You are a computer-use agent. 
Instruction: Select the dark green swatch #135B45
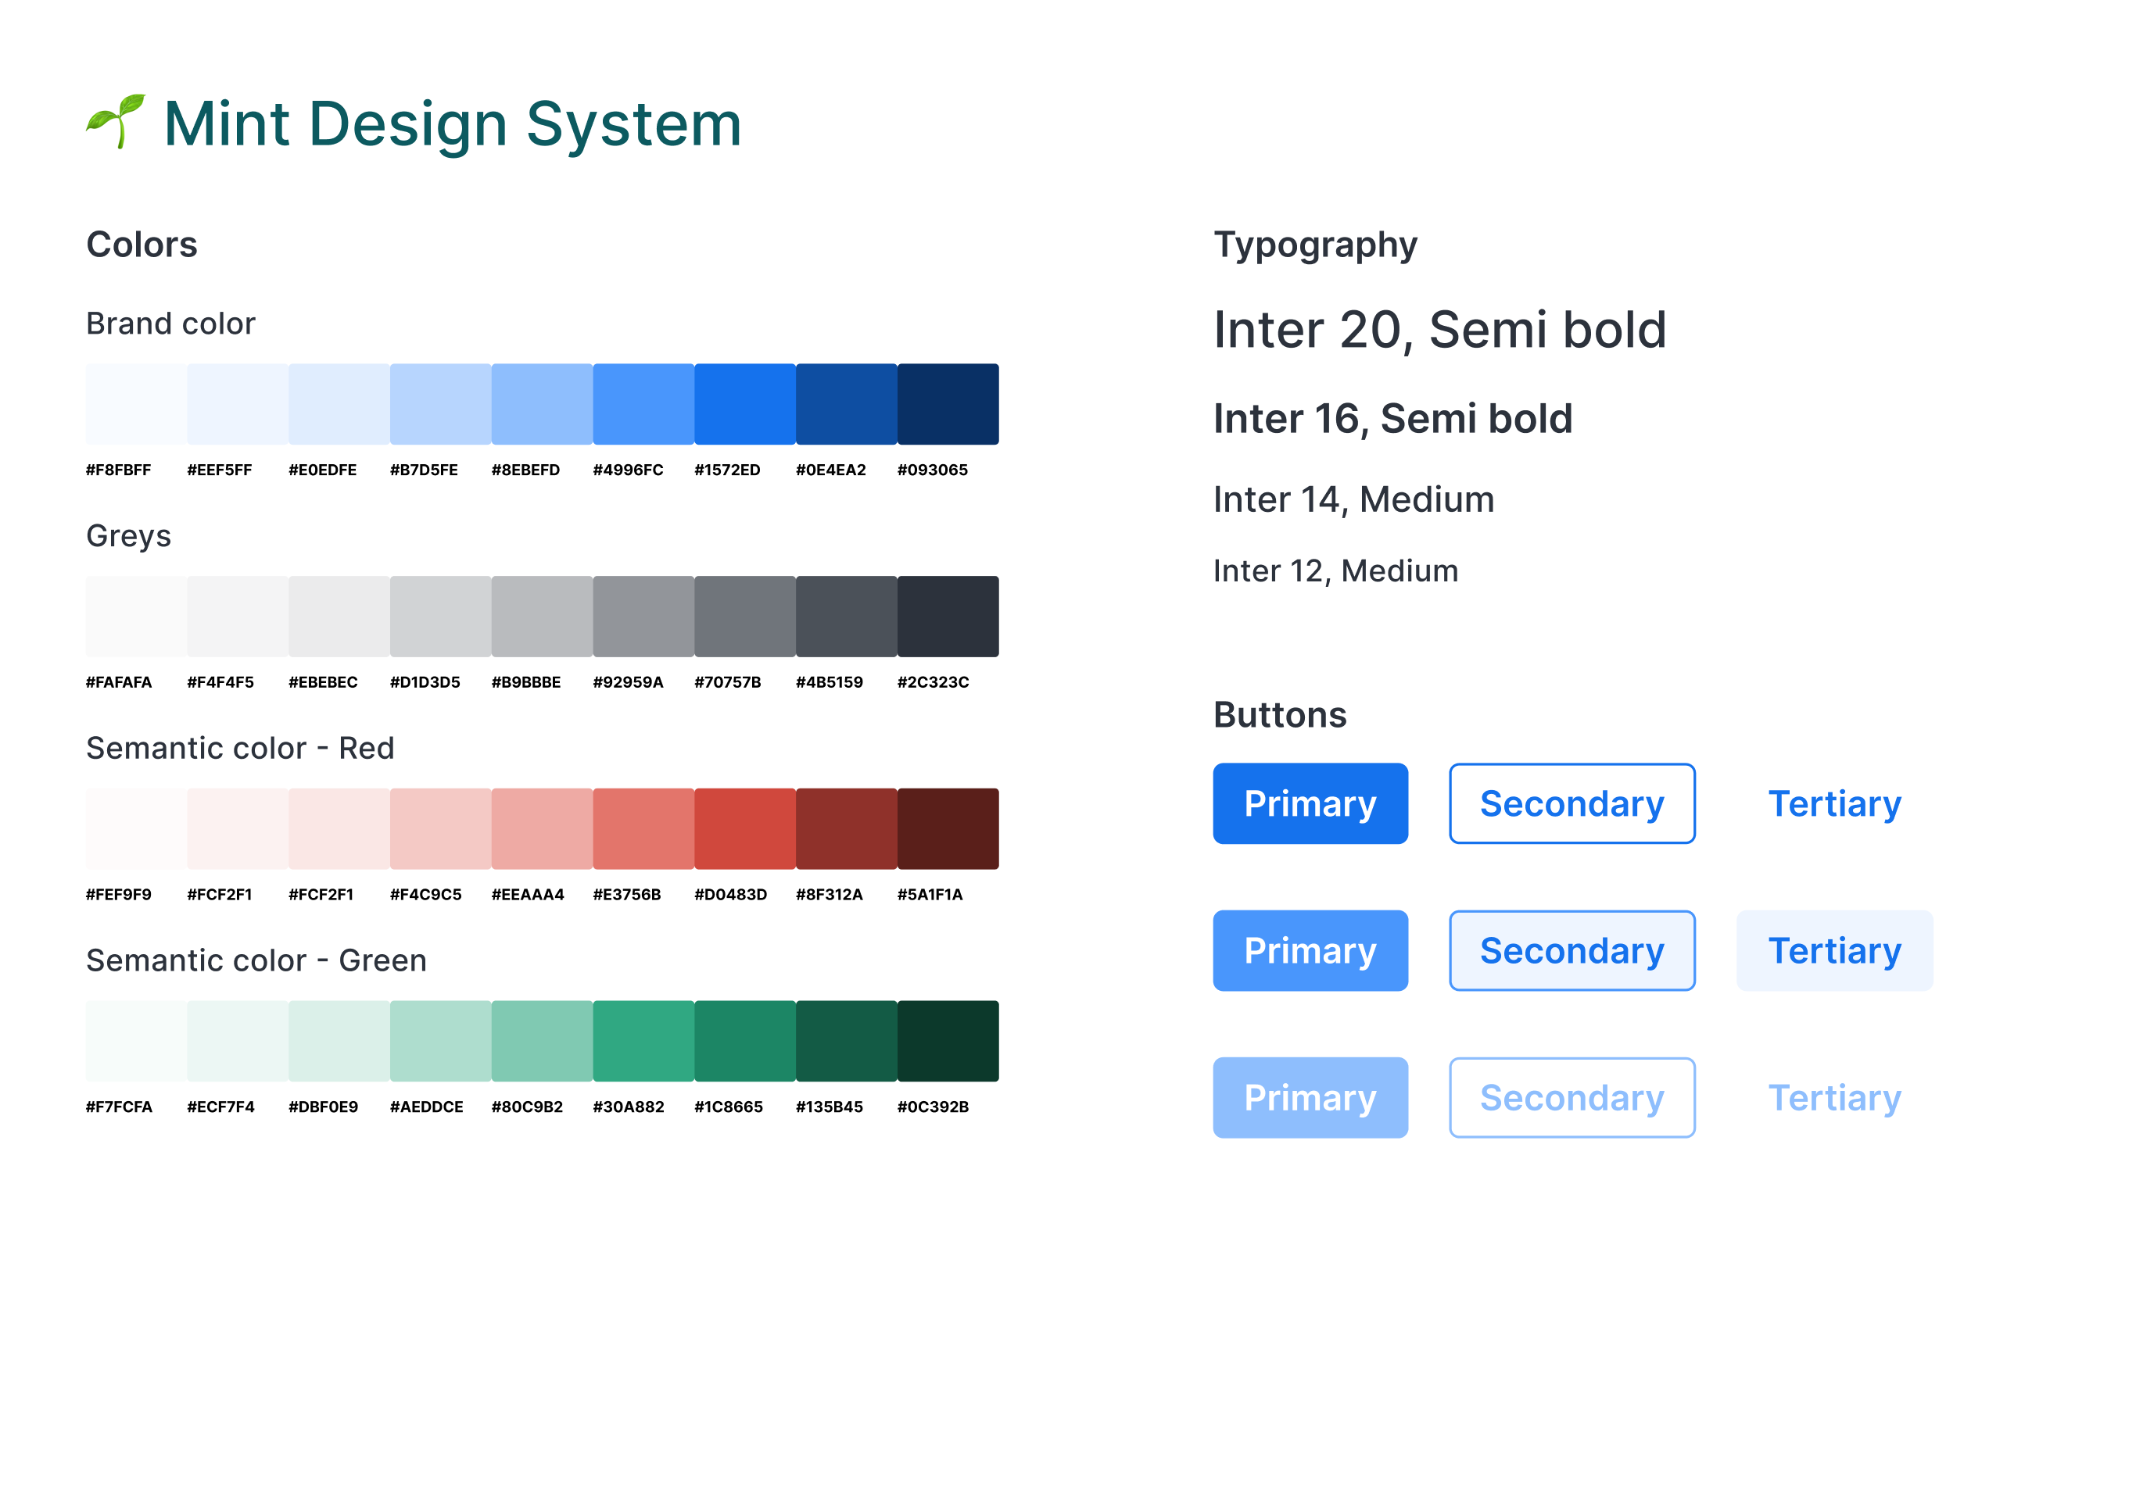[847, 1040]
